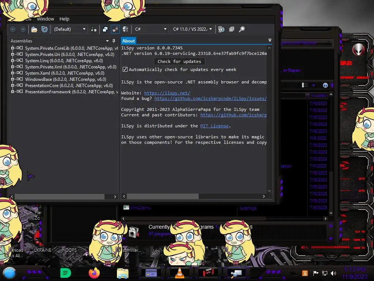Open the MIT License link
The height and width of the screenshot is (281, 374).
click(x=214, y=126)
